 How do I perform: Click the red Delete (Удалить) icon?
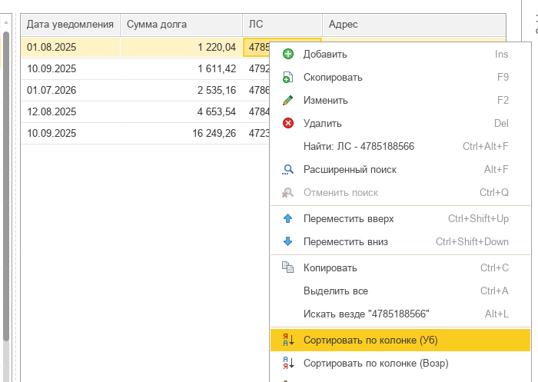(288, 123)
